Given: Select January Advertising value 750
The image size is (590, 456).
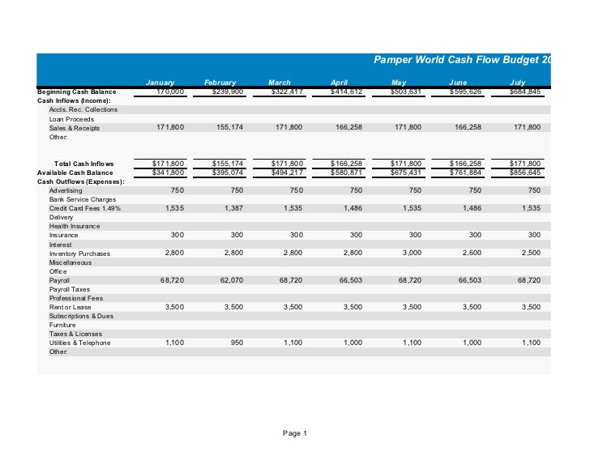Looking at the screenshot, I should coord(177,190).
